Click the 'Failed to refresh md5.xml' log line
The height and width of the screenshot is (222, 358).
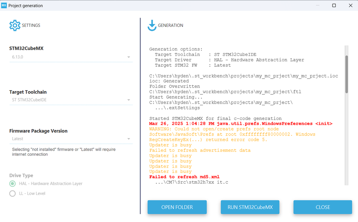[x=184, y=177]
